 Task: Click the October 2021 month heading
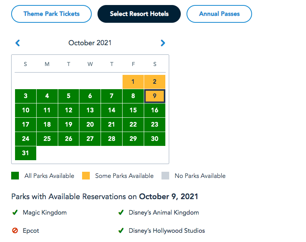click(x=90, y=43)
